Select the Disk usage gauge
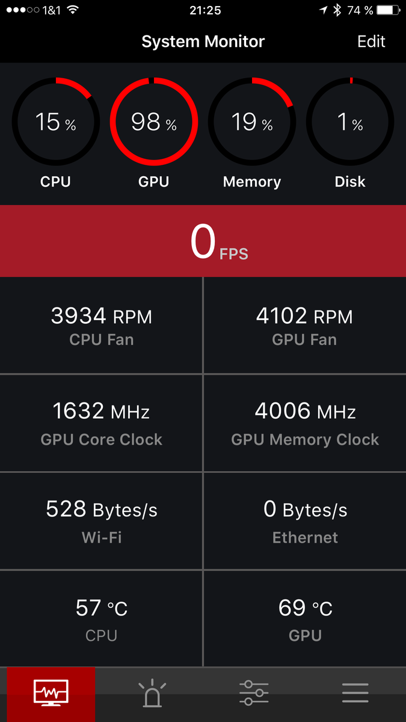This screenshot has height=722, width=406. click(350, 122)
